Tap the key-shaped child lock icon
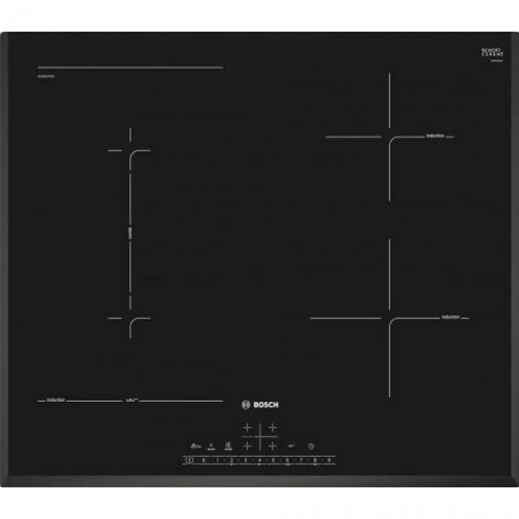This screenshot has height=519, width=519. coord(195,446)
